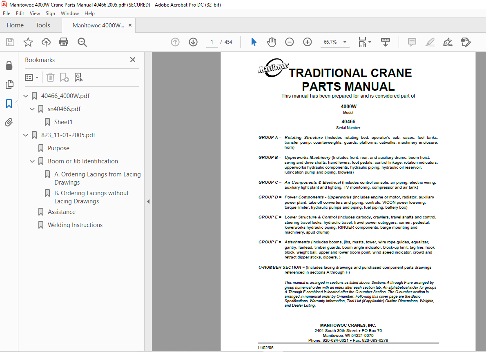486x352 pixels.
Task: Click the 'MANITOWOC CRANES, INC.' text
Action: point(348,325)
